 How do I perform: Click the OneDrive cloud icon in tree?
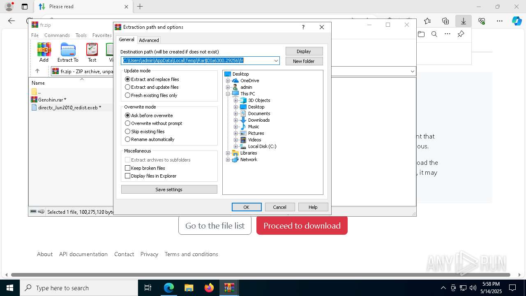click(x=235, y=81)
